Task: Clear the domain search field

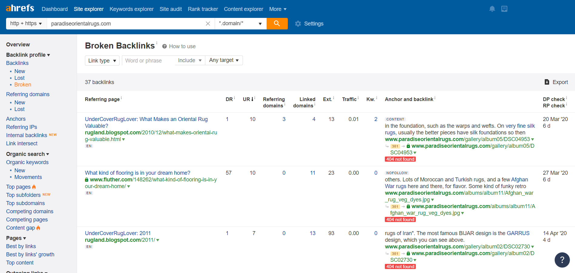Action: pos(208,24)
